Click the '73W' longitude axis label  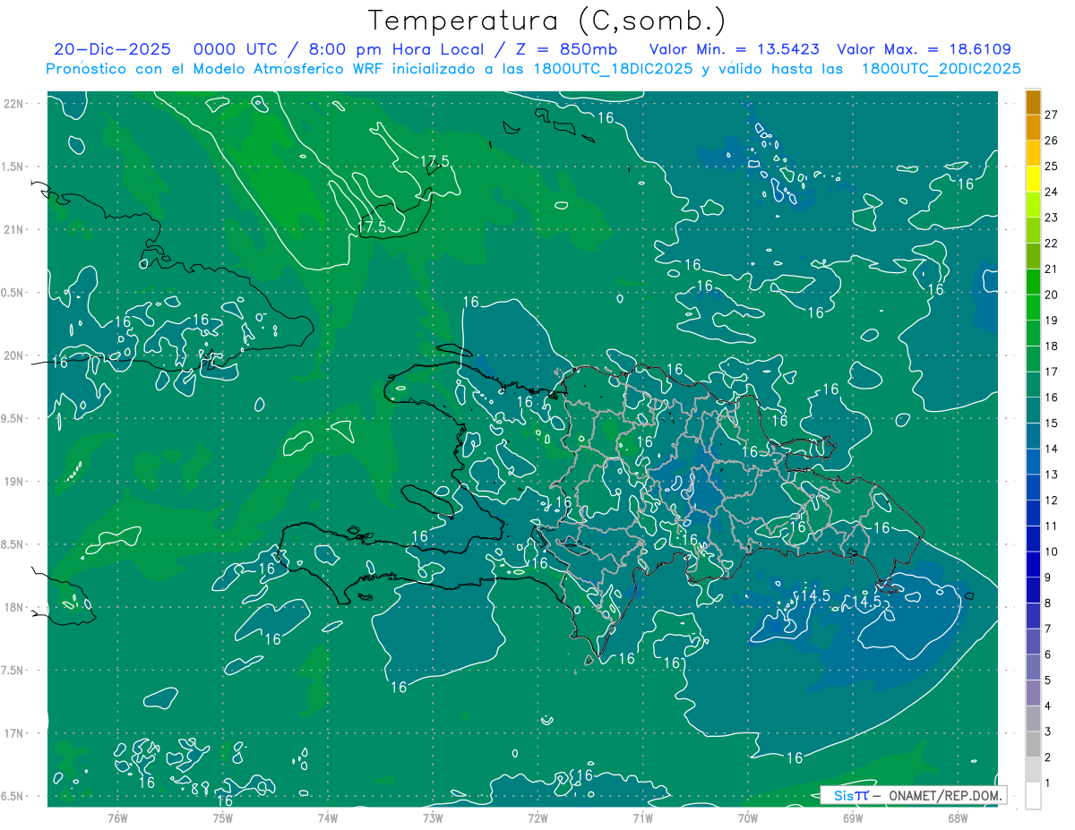point(433,818)
